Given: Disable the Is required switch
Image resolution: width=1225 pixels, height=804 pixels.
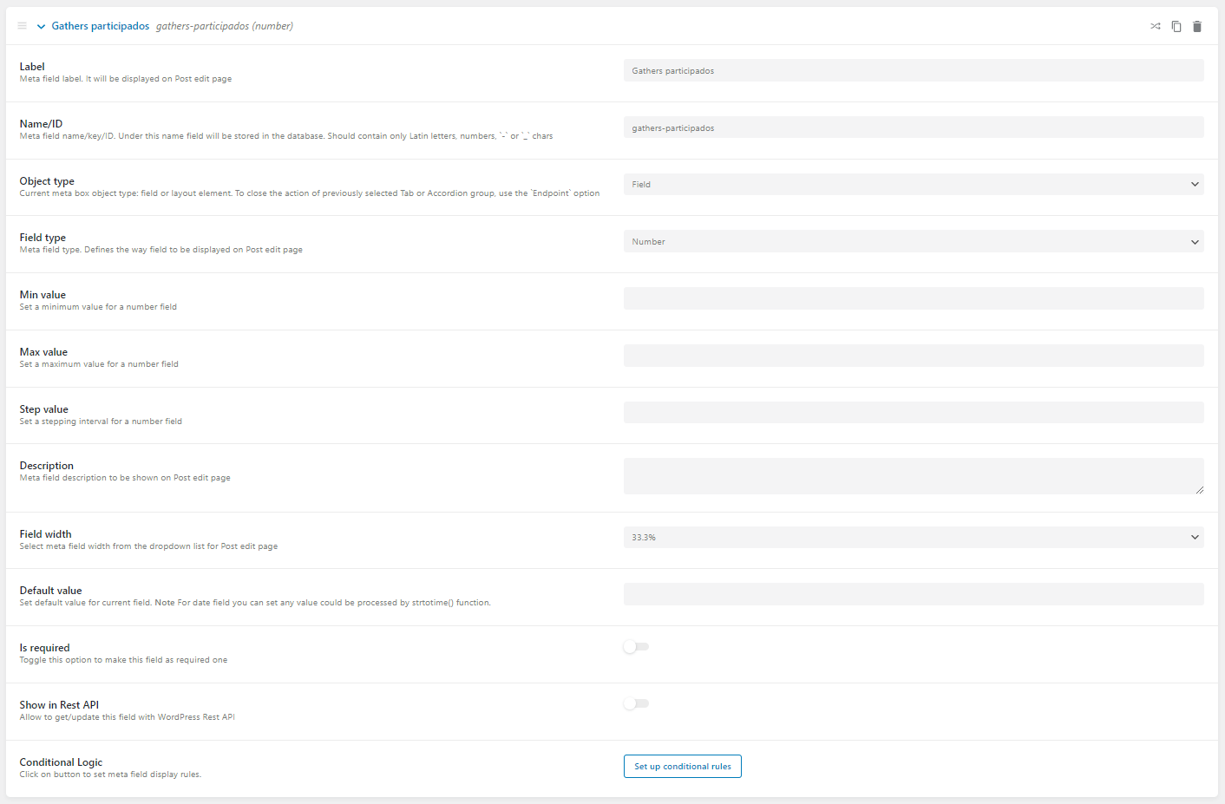Looking at the screenshot, I should pos(636,647).
